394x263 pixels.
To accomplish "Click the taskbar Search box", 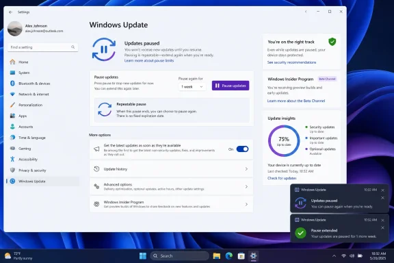I will coord(180,256).
